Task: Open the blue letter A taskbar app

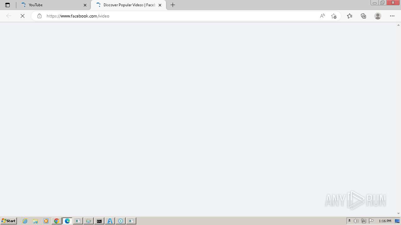Action: (110, 221)
